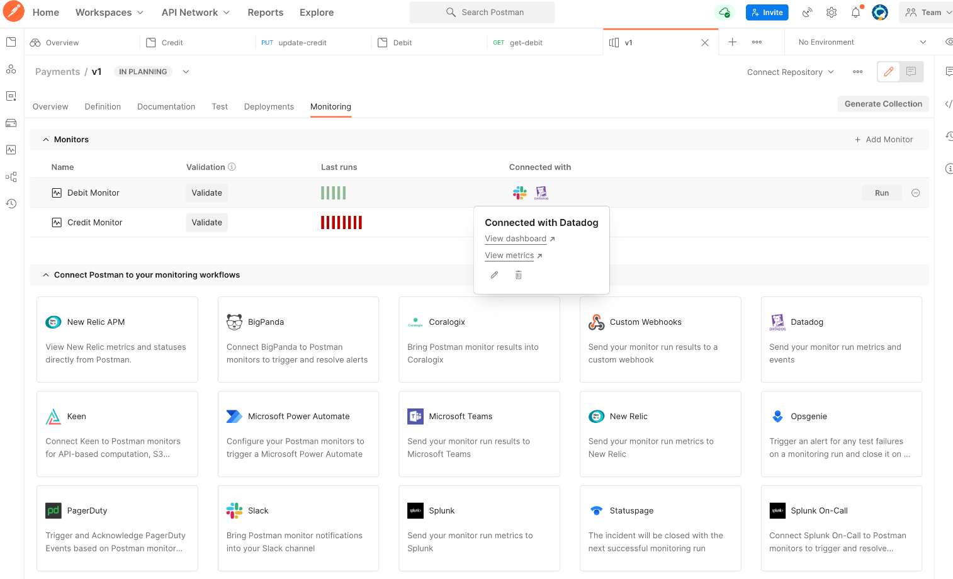Select the Opsgenie integration card
The height and width of the screenshot is (579, 953).
tap(842, 434)
